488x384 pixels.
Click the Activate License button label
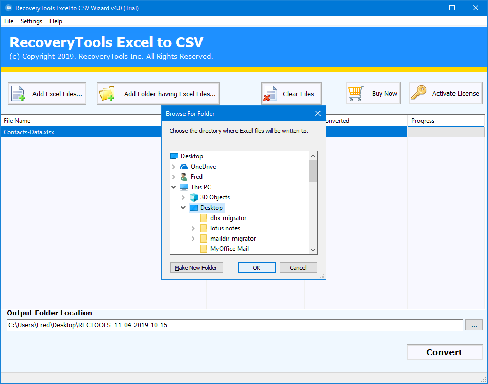[456, 94]
